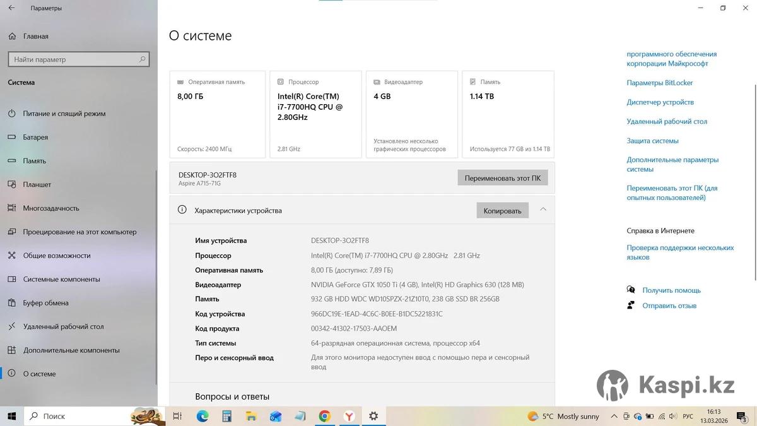Screen dimensions: 757x426
Task: Select Проецирование на этот компьютер
Action: pyautogui.click(x=79, y=232)
